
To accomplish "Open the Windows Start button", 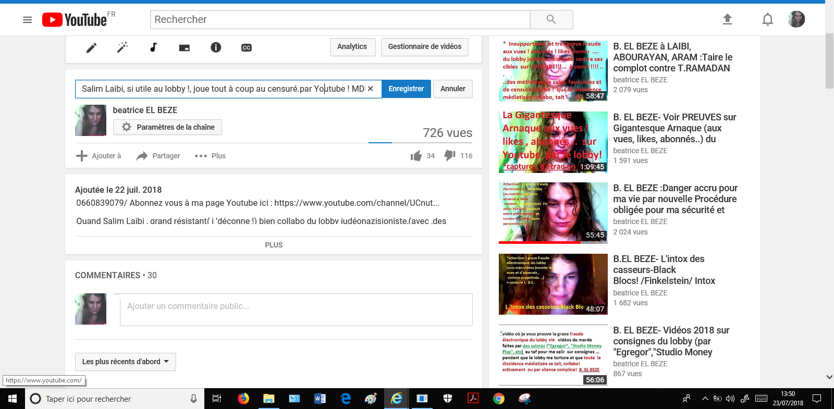I will (13, 399).
